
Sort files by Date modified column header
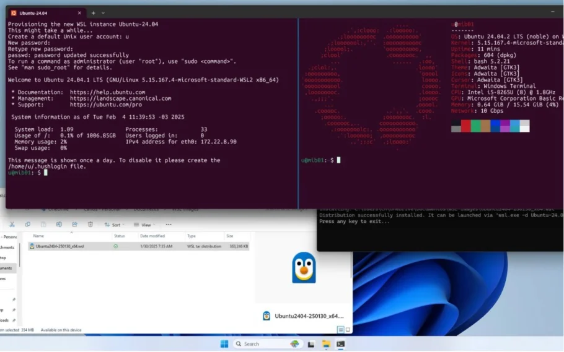tap(152, 236)
